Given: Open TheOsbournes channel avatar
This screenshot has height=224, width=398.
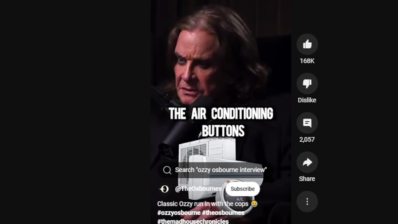Looking at the screenshot, I should [x=164, y=189].
